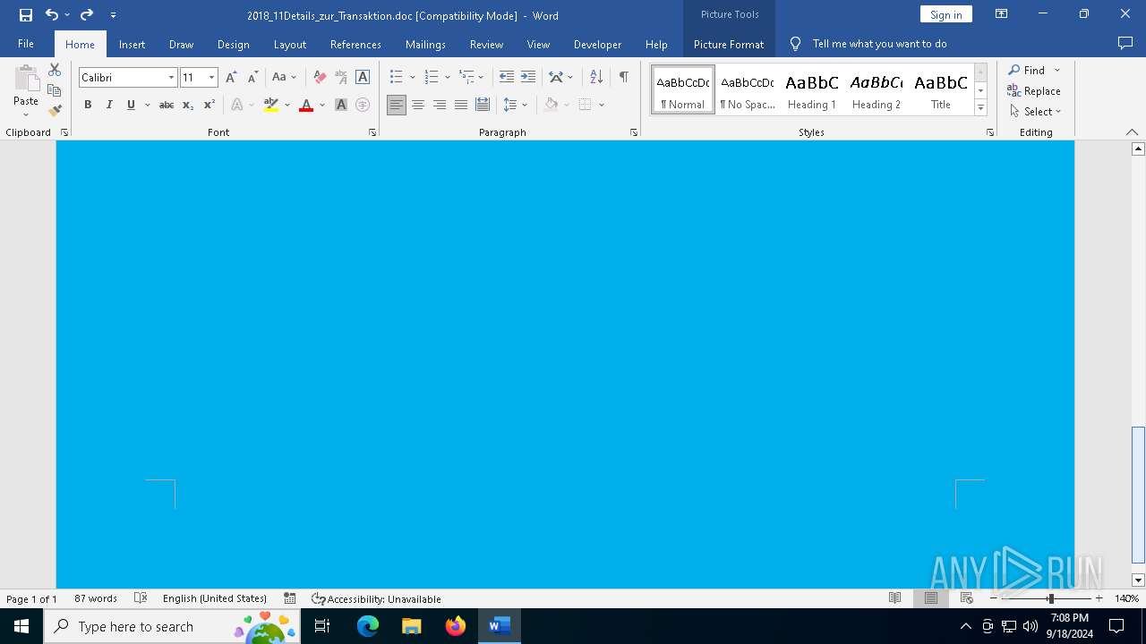This screenshot has height=644, width=1146.
Task: Open the Picture Format tab
Action: point(729,44)
